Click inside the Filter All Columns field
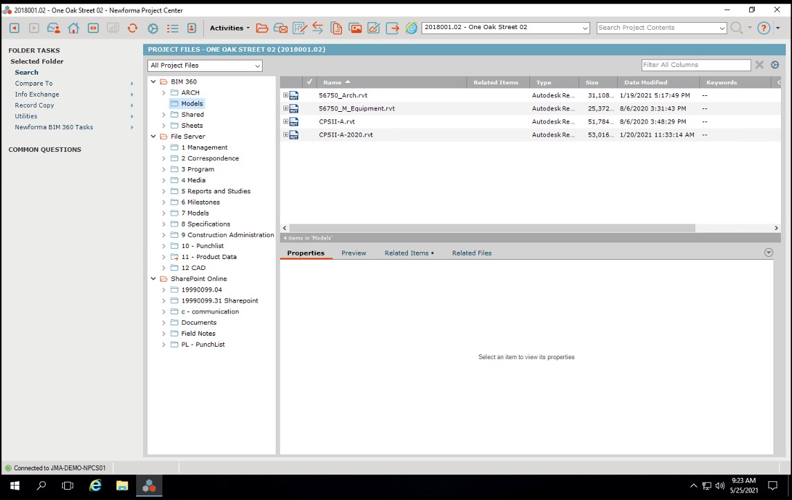The image size is (792, 500). 696,65
